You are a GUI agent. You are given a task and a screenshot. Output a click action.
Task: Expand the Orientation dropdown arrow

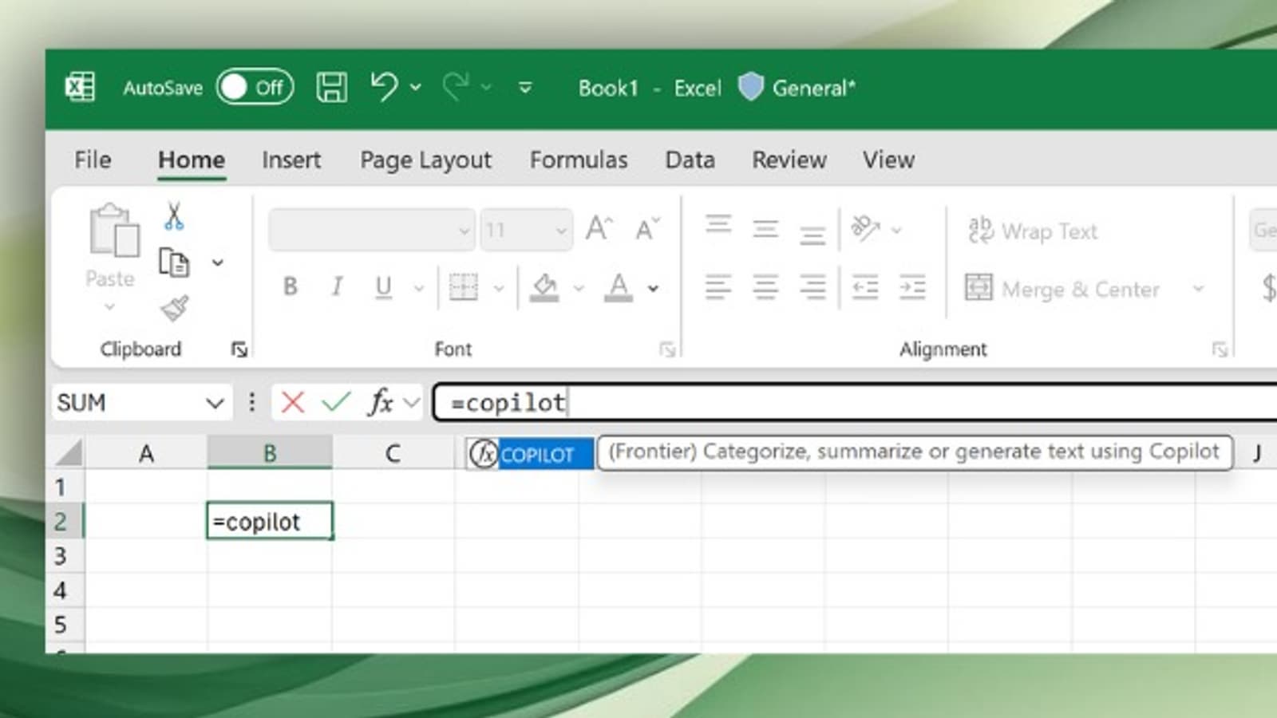896,231
